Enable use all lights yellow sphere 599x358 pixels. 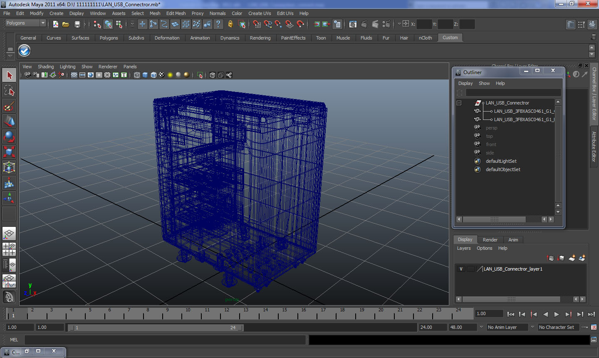click(x=170, y=75)
